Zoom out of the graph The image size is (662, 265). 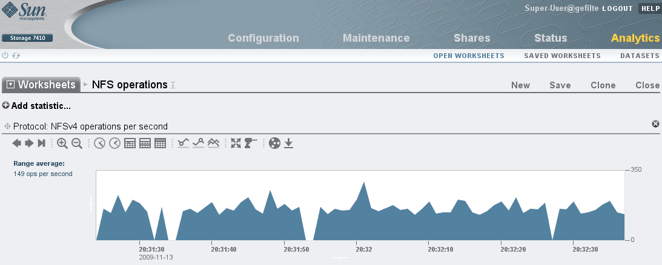pyautogui.click(x=77, y=143)
